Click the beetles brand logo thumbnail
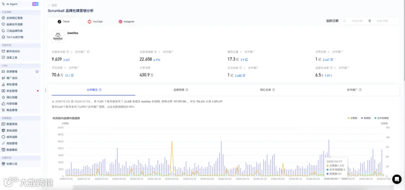Viewport: 405px width, 190px height. pos(58,36)
